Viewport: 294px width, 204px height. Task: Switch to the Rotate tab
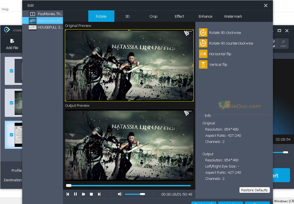pyautogui.click(x=101, y=16)
